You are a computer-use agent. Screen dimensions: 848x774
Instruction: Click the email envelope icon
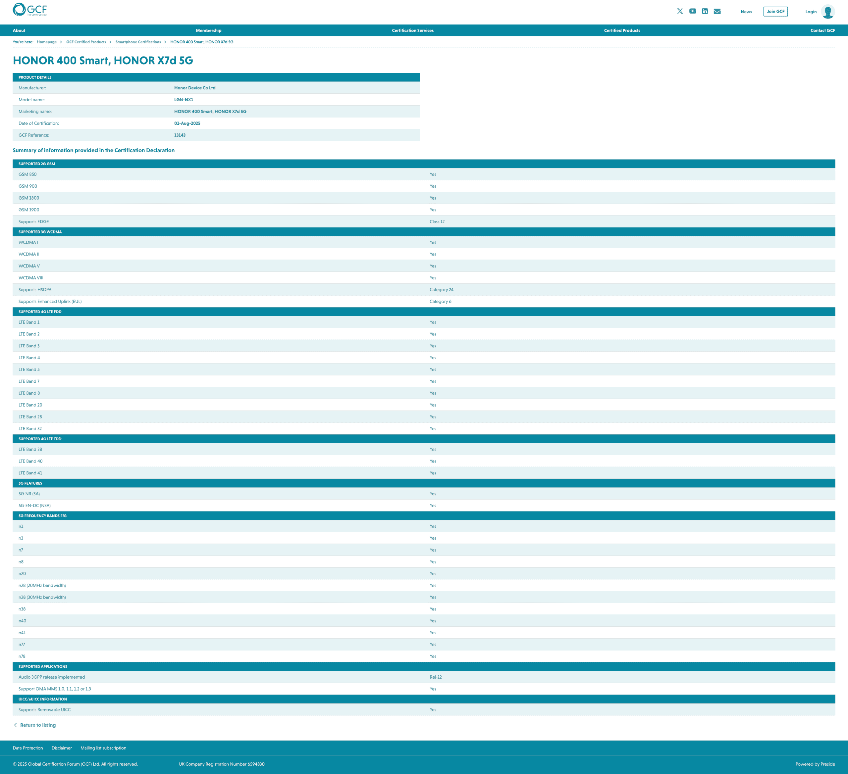coord(717,11)
